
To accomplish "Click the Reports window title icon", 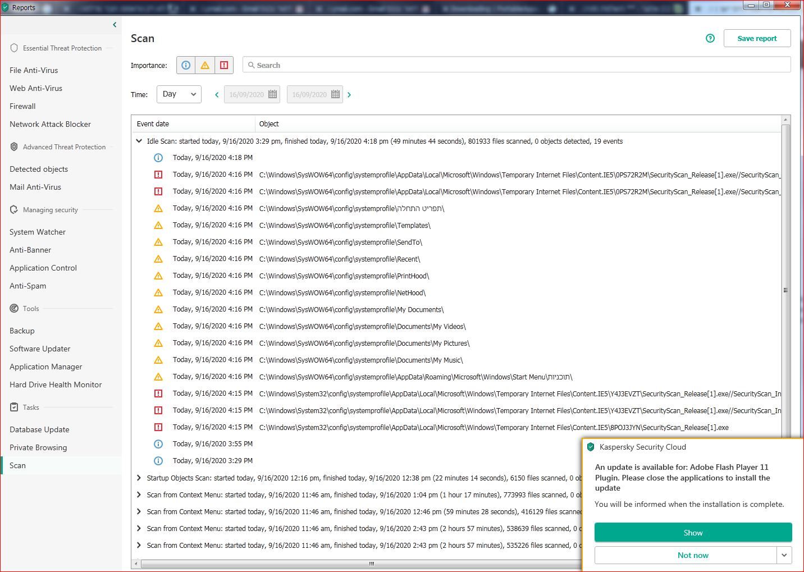I will (x=6, y=7).
